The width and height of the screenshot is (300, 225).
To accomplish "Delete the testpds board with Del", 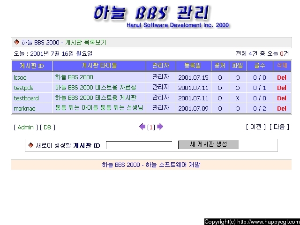I will point(282,88).
